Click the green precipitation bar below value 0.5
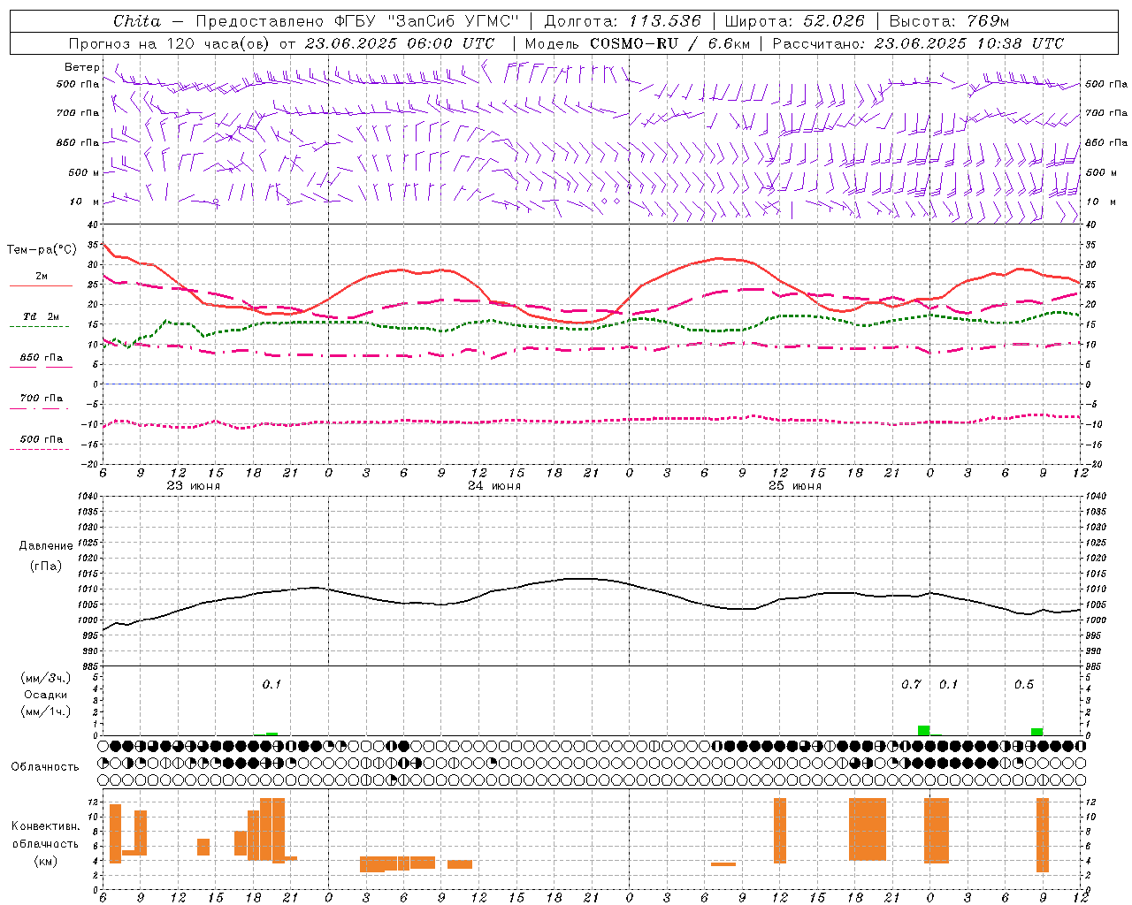This screenshot has width=1132, height=905. click(1036, 732)
